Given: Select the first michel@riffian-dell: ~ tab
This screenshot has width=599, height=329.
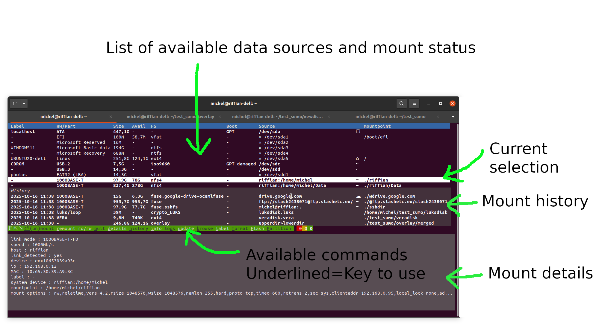Looking at the screenshot, I should coord(63,117).
